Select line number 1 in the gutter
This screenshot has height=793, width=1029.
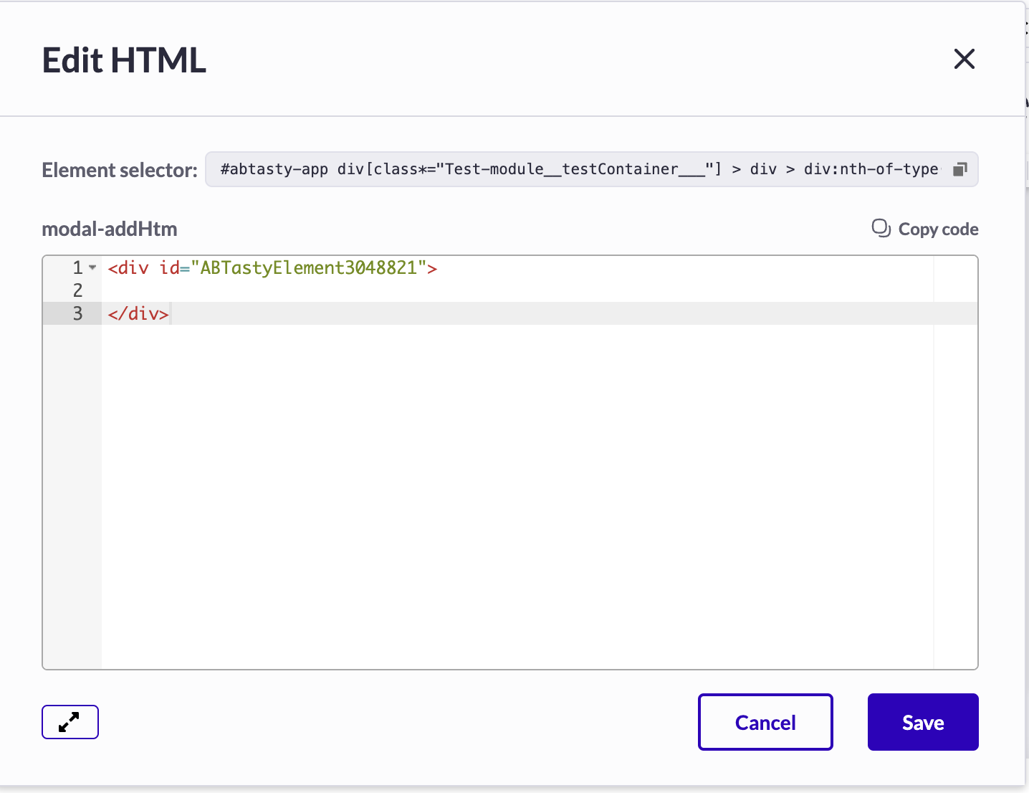(x=77, y=267)
